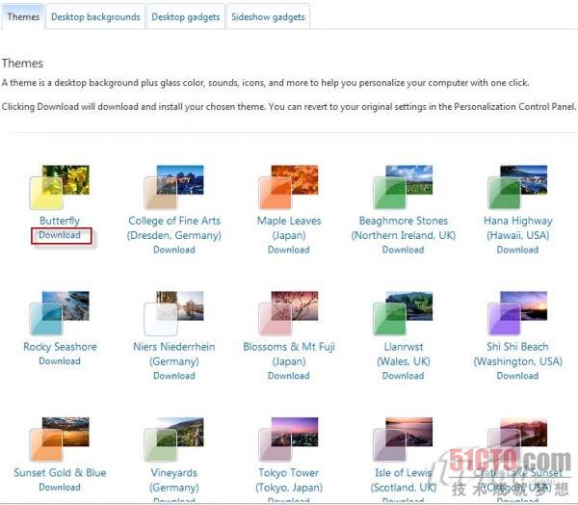Image resolution: width=578 pixels, height=505 pixels.
Task: Open the Beaghmore Stones title link
Action: pos(404,228)
